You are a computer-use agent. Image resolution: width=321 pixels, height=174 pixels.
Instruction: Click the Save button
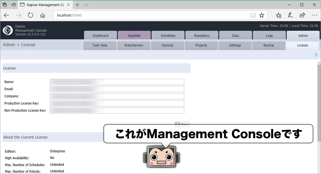[x=182, y=124]
